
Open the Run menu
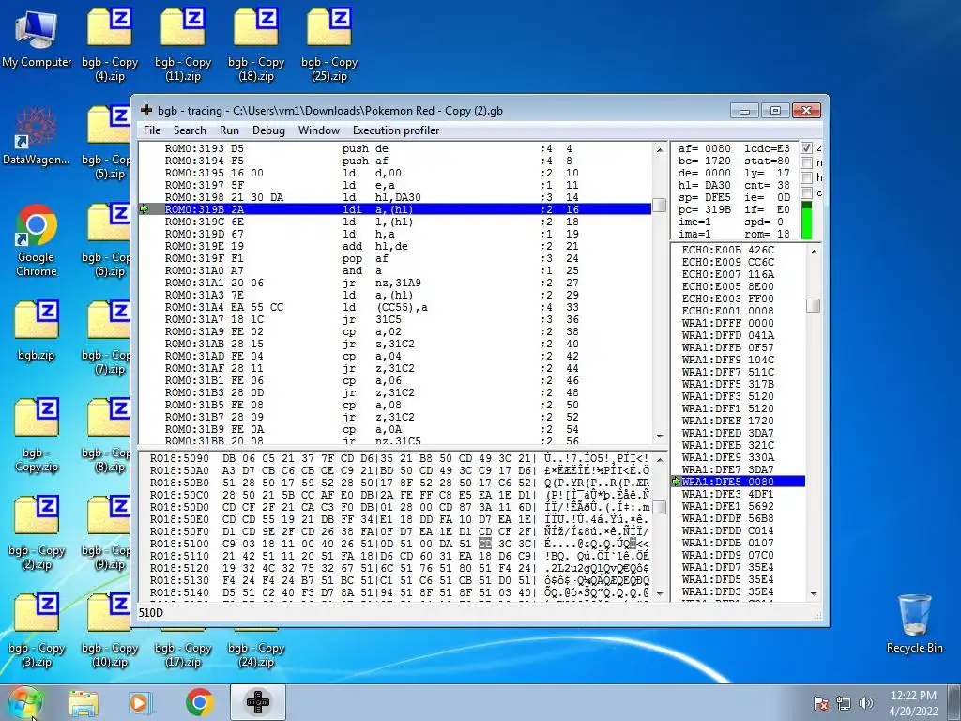(x=229, y=130)
